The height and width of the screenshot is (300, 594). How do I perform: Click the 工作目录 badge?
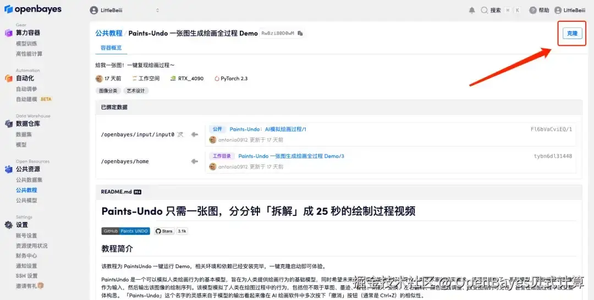222,156
